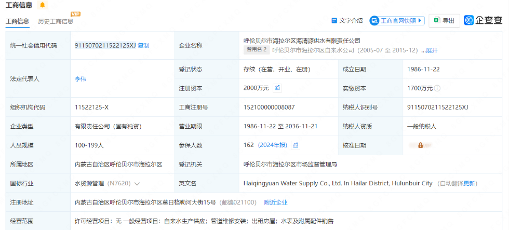Switch to the 历史工商信息 tab
509x230 pixels.
56,22
